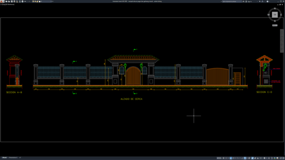285x160 pixels.
Task: Open the status bar customization menu icon
Action: pos(283,158)
